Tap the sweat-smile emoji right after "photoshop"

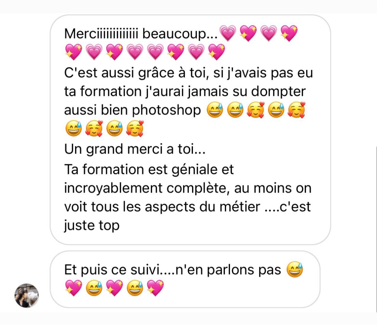[215, 110]
